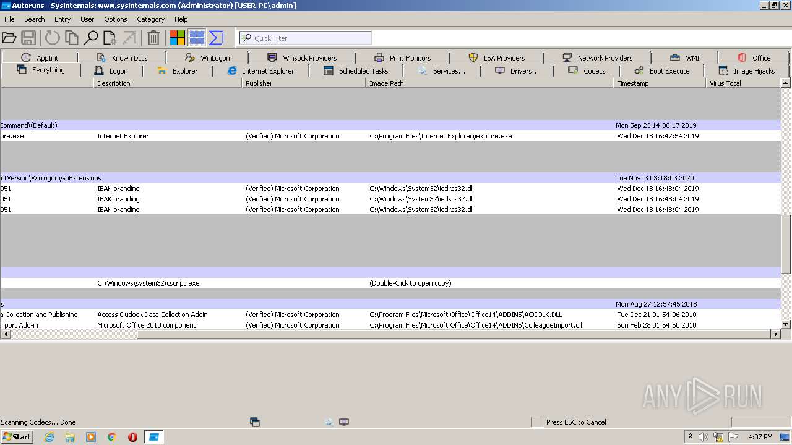The width and height of the screenshot is (792, 445).
Task: Switch to the Scheduled Tasks tab
Action: [356, 70]
